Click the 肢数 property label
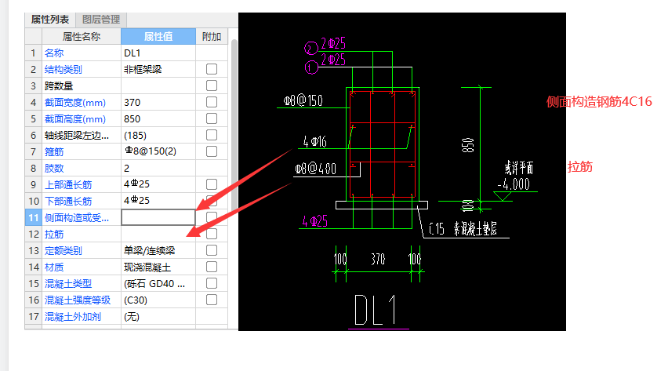This screenshot has height=371, width=668. 54,169
